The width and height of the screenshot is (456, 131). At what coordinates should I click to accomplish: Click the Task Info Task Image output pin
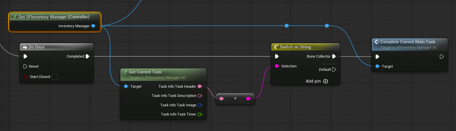[200, 105]
